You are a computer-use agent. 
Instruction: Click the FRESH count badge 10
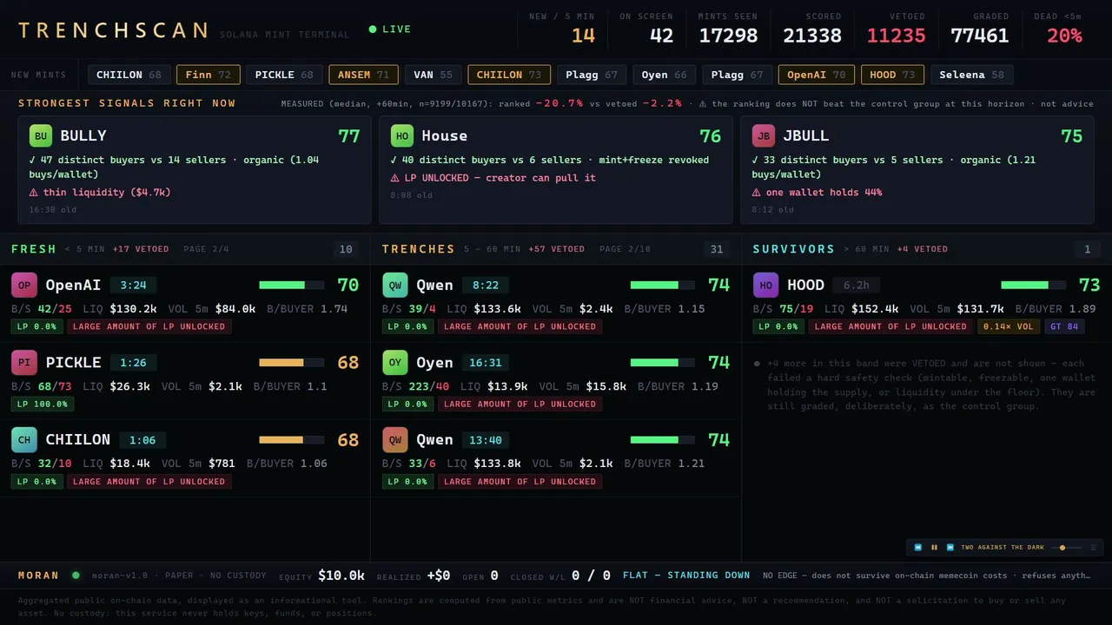[x=346, y=249]
